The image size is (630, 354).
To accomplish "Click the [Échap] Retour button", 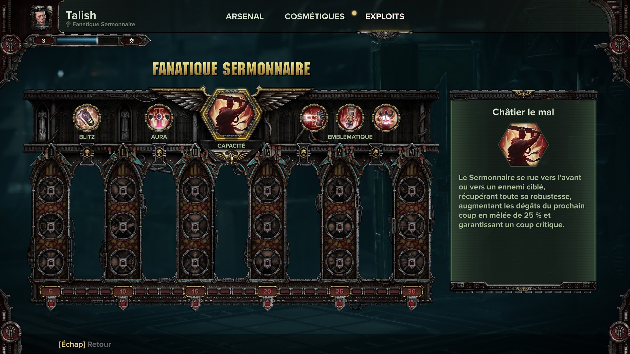I will [85, 344].
